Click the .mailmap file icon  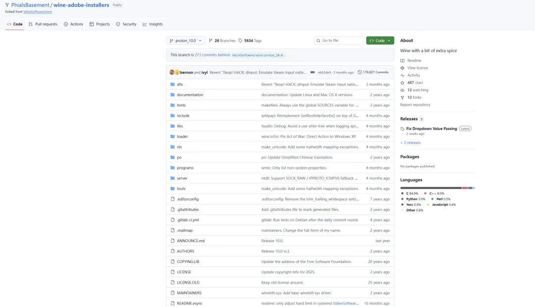(172, 230)
